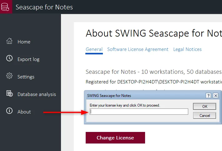This screenshot has width=222, height=151.
Task: Click the Change License button
Action: 115,138
